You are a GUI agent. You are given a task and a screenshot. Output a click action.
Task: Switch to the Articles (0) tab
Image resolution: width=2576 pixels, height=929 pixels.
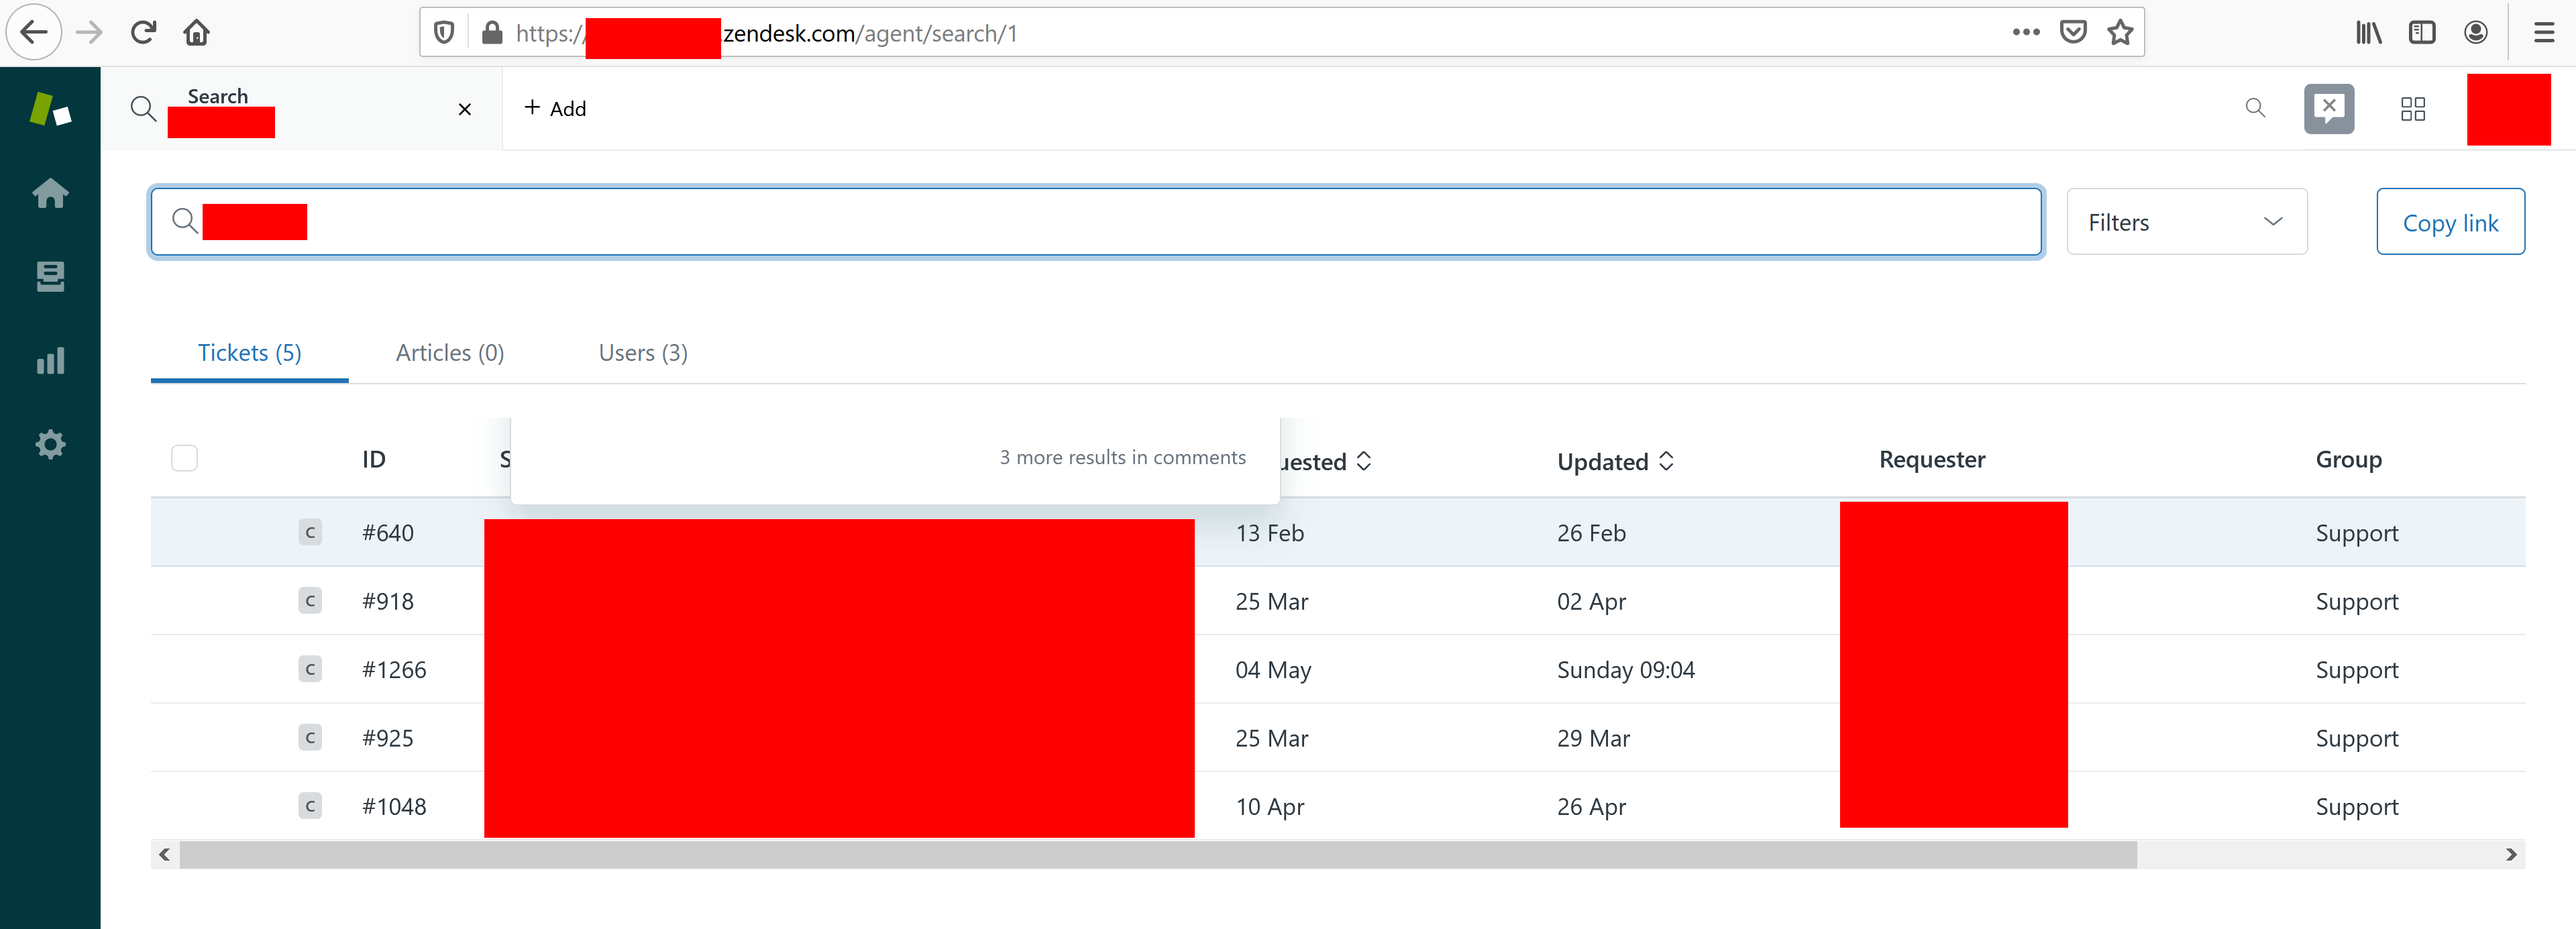[x=449, y=353]
